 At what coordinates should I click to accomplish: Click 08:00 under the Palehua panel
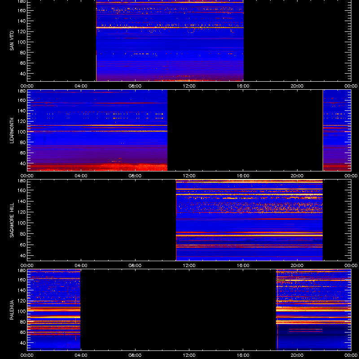[135, 355]
